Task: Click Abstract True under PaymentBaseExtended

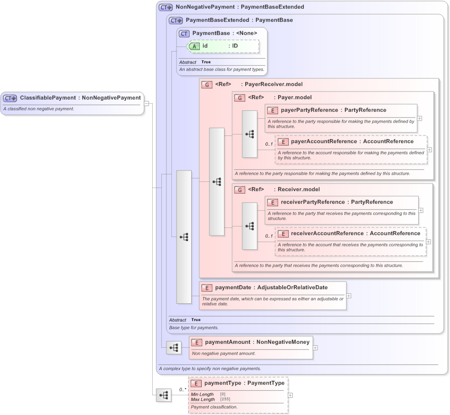Action: tap(185, 320)
